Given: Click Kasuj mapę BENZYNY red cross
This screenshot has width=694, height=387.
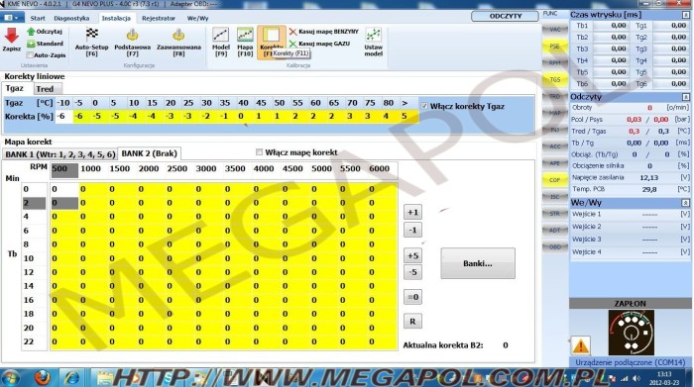Looking at the screenshot, I should 293,32.
